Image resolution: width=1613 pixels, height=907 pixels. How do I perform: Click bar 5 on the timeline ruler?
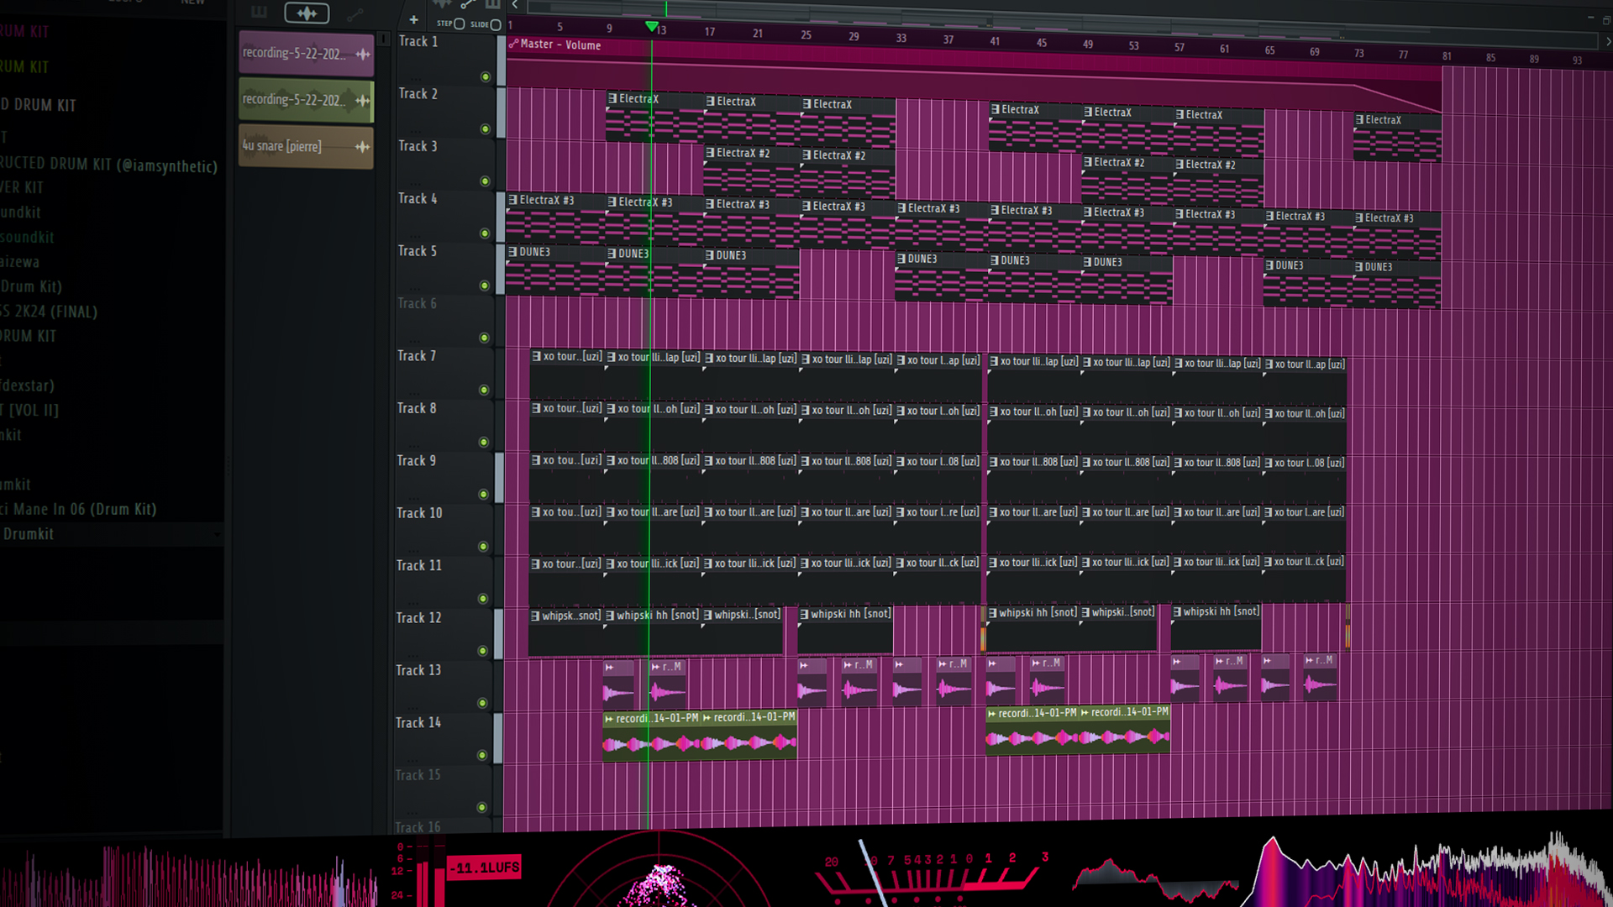560,27
